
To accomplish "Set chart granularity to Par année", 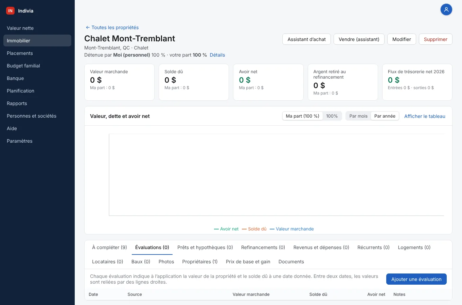I will pyautogui.click(x=385, y=116).
